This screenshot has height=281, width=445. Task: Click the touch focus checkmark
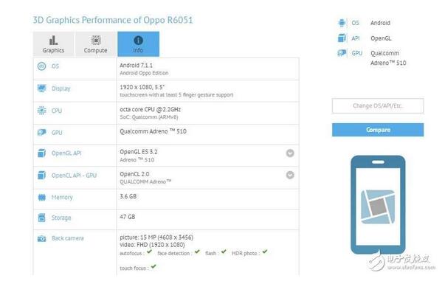click(x=153, y=266)
